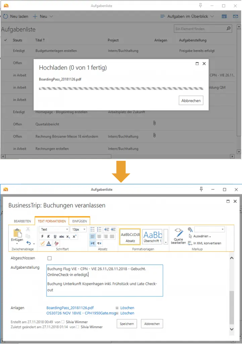Click the copy icon in Zwischenablage
This screenshot has height=344, width=242.
[28, 236]
